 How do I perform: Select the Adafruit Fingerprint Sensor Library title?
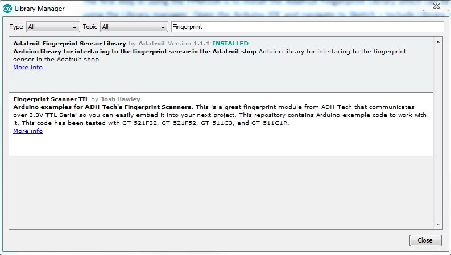pyautogui.click(x=69, y=43)
